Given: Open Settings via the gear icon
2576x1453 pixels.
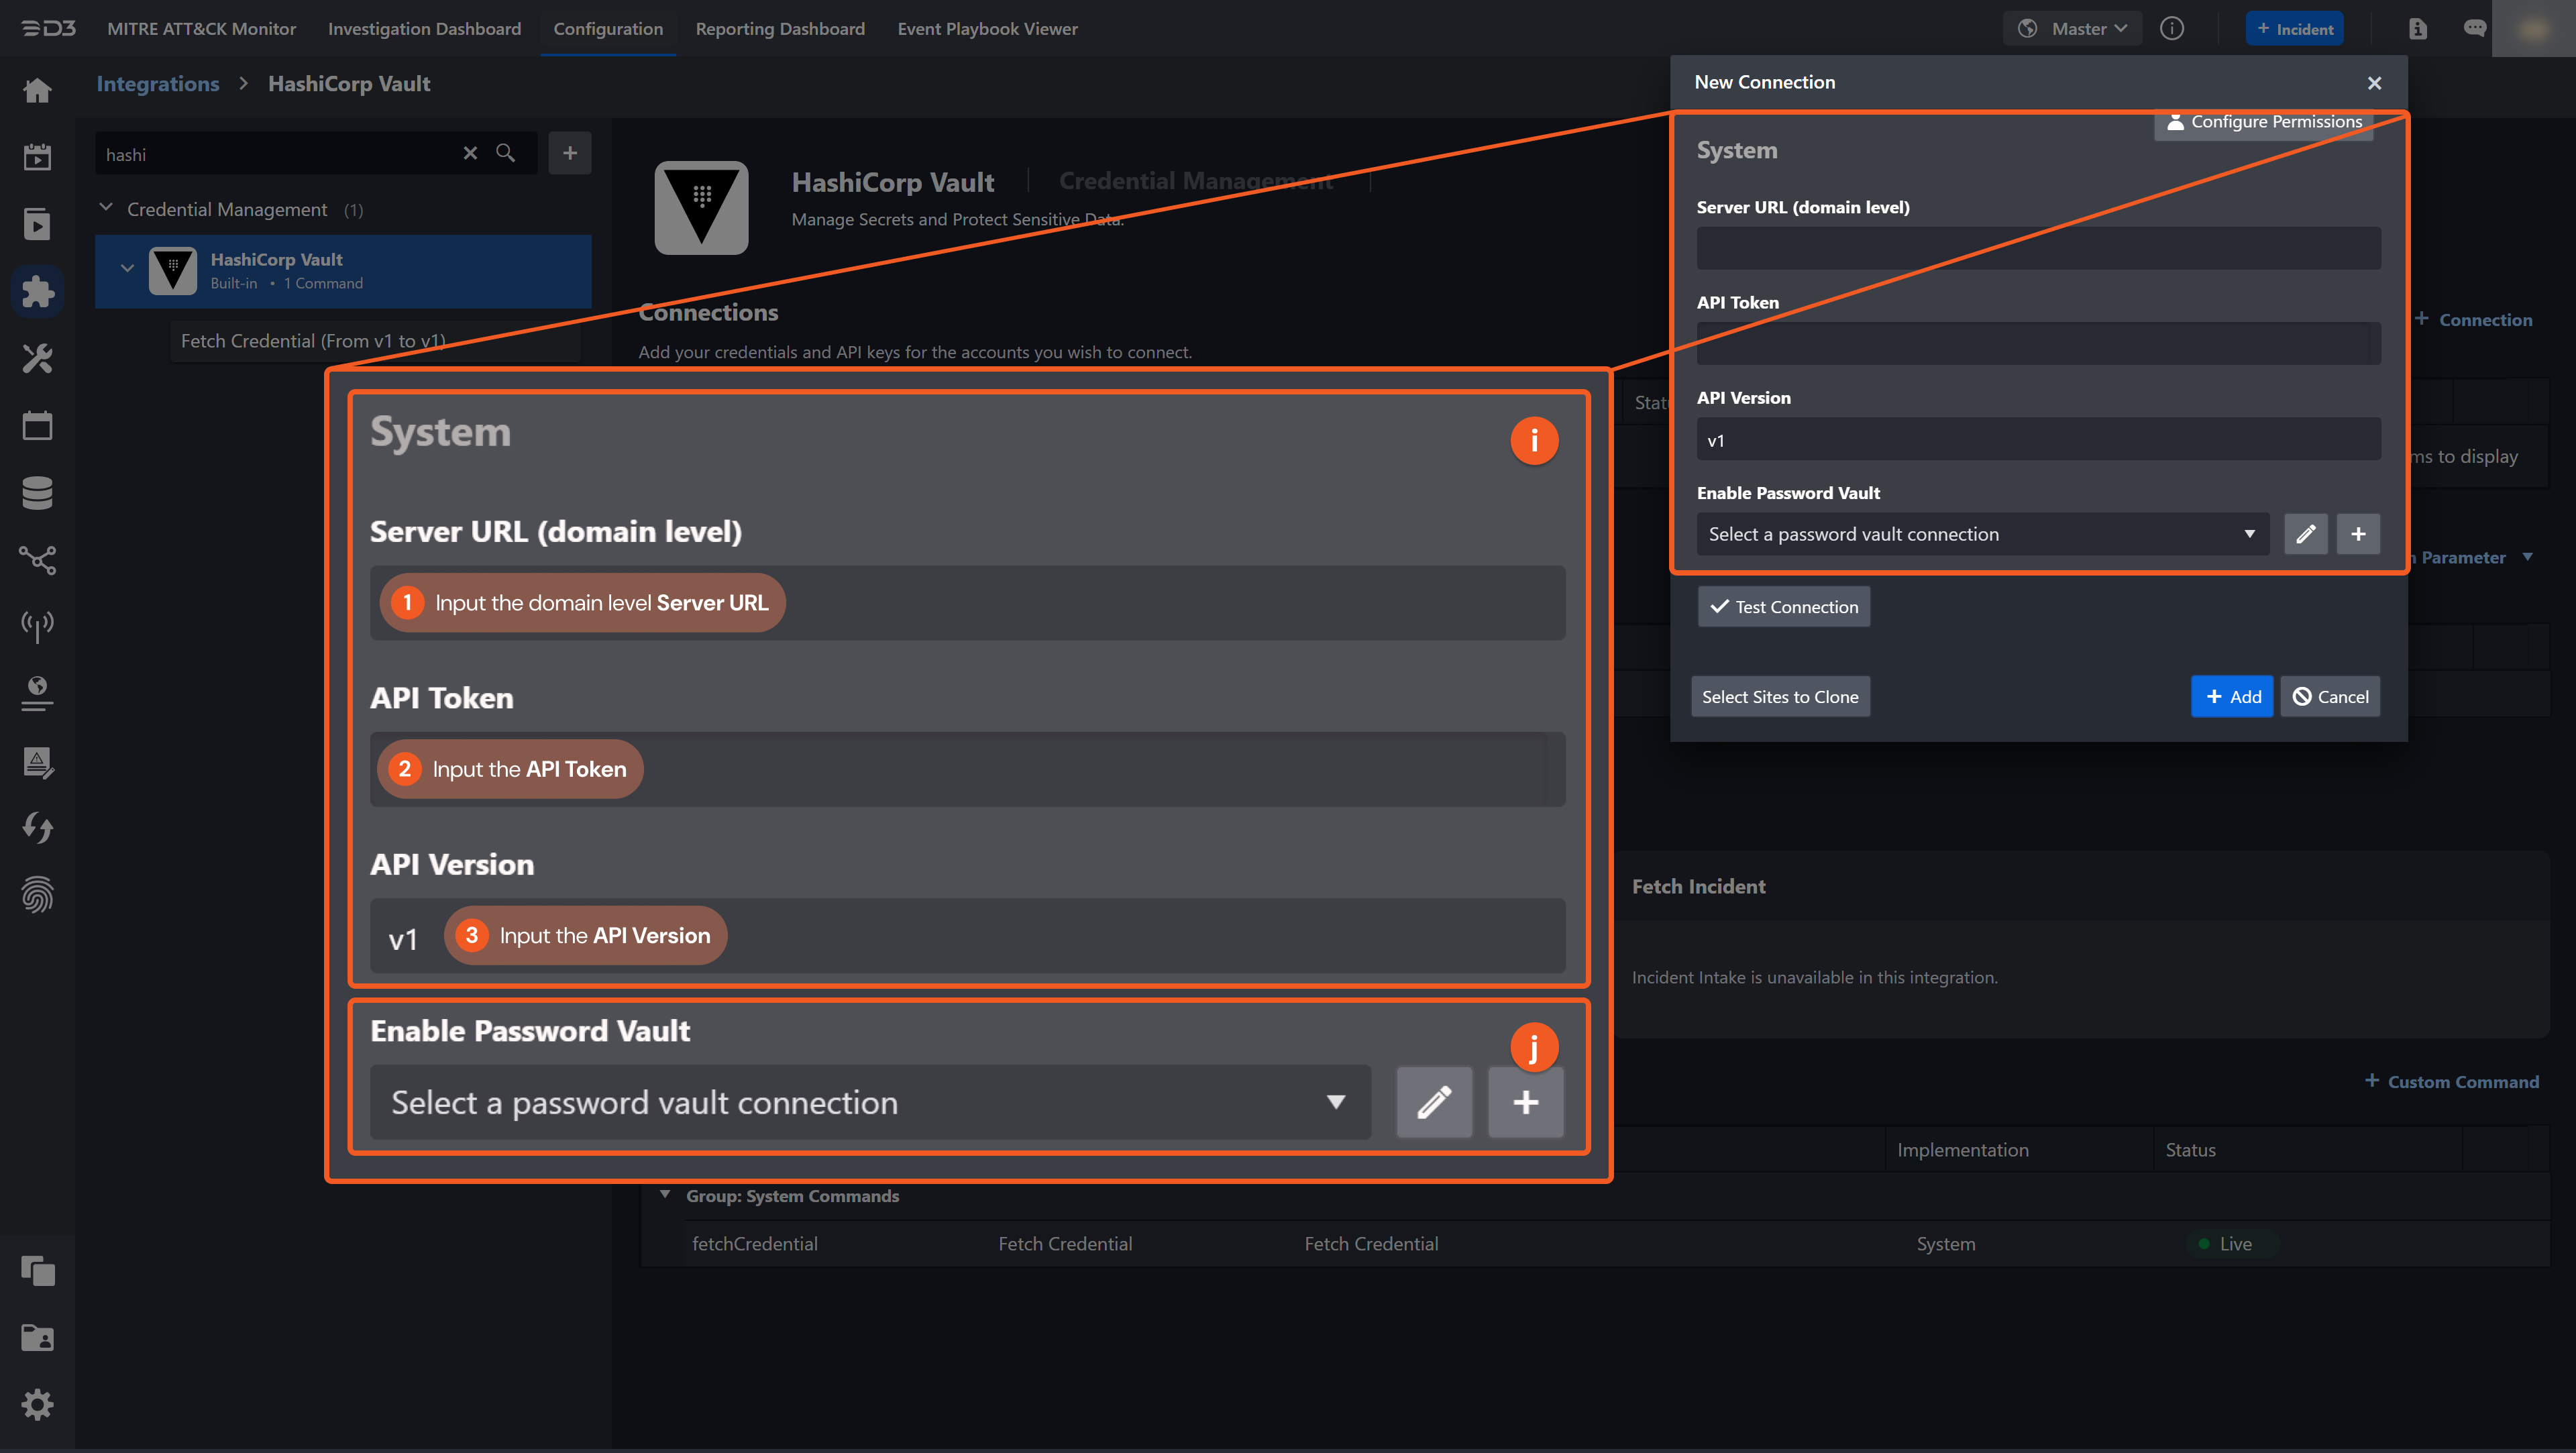Looking at the screenshot, I should pos(37,1405).
